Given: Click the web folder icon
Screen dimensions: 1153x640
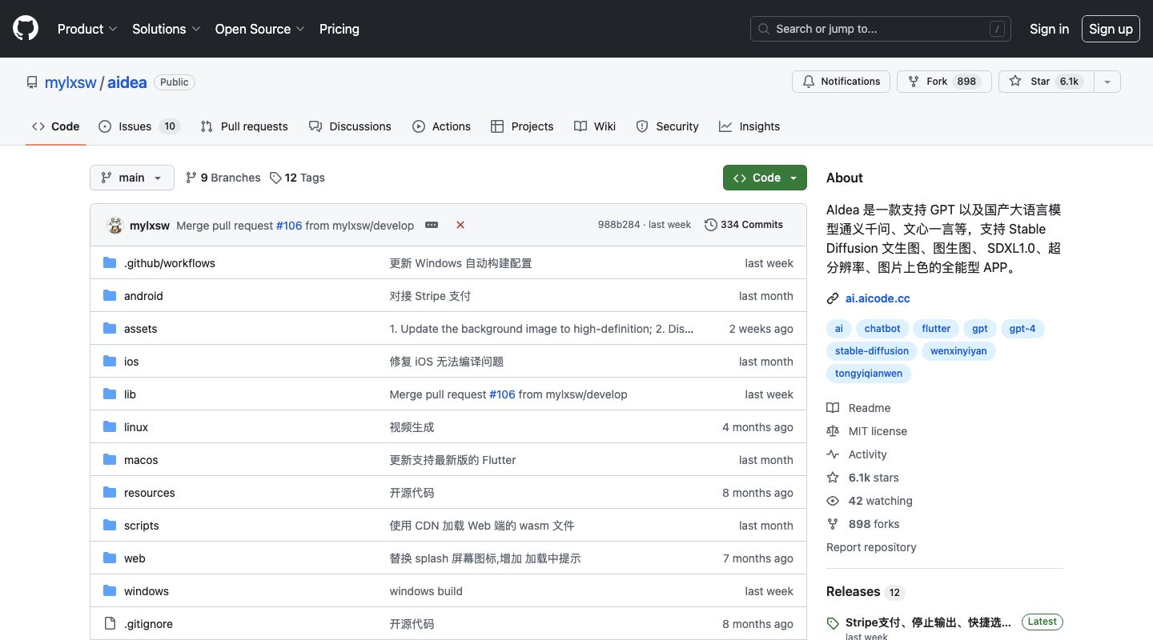Looking at the screenshot, I should (110, 558).
